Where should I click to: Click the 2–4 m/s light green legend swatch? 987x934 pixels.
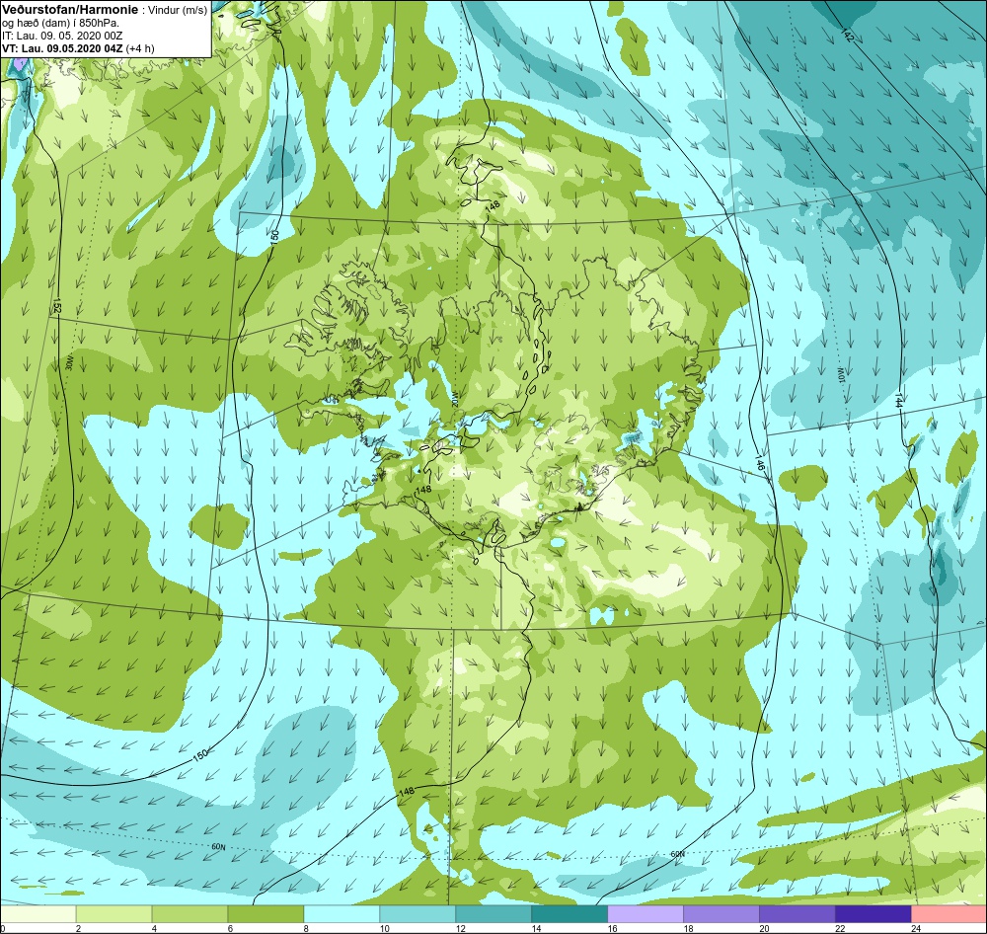(114, 914)
